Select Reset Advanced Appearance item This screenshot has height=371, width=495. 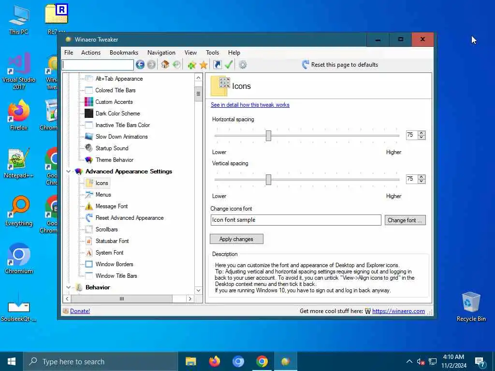130,218
